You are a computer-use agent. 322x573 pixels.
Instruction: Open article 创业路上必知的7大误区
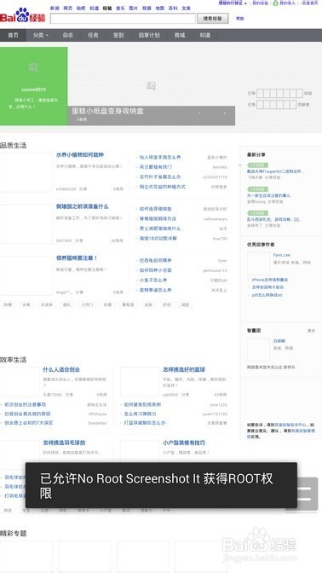coord(29,423)
